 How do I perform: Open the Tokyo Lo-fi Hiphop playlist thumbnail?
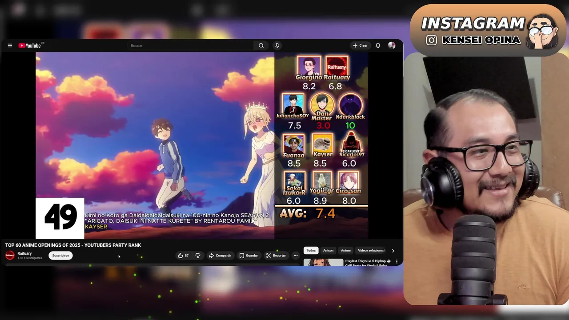click(x=324, y=263)
